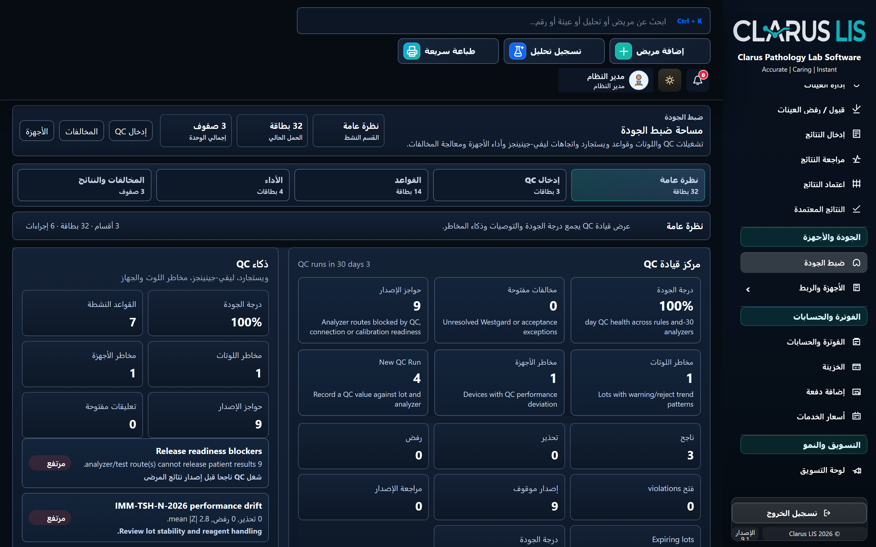Click the sample accept/reject sidebar icon
This screenshot has height=547, width=876.
(856, 109)
